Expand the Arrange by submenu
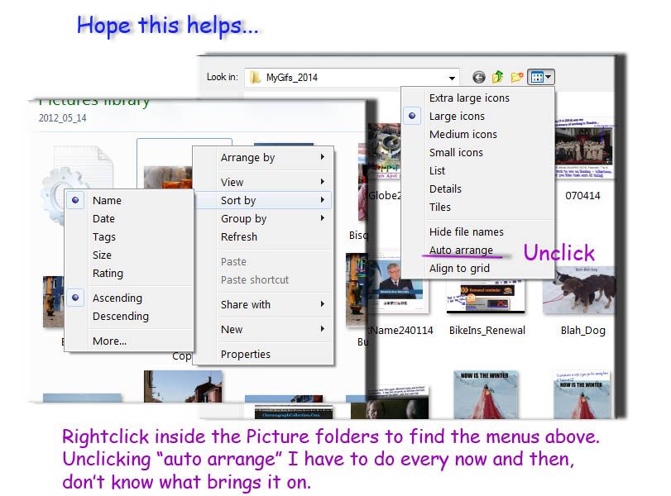Image resolution: width=671 pixels, height=496 pixels. pyautogui.click(x=263, y=157)
